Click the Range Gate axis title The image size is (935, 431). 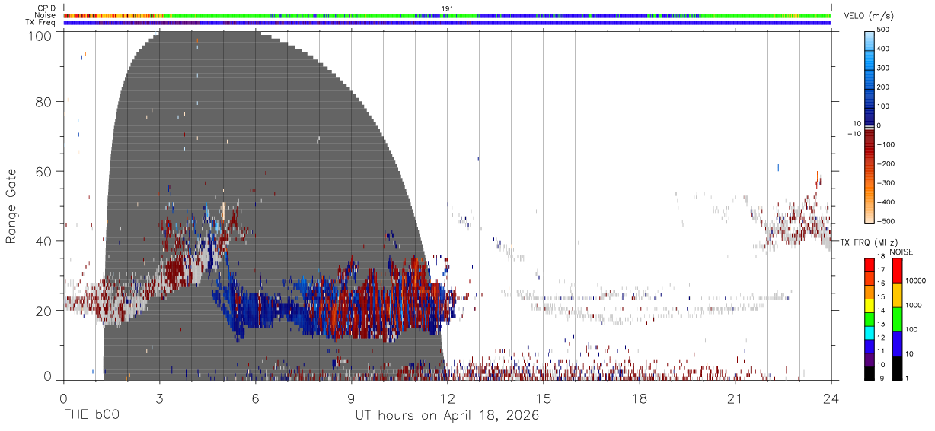point(11,206)
